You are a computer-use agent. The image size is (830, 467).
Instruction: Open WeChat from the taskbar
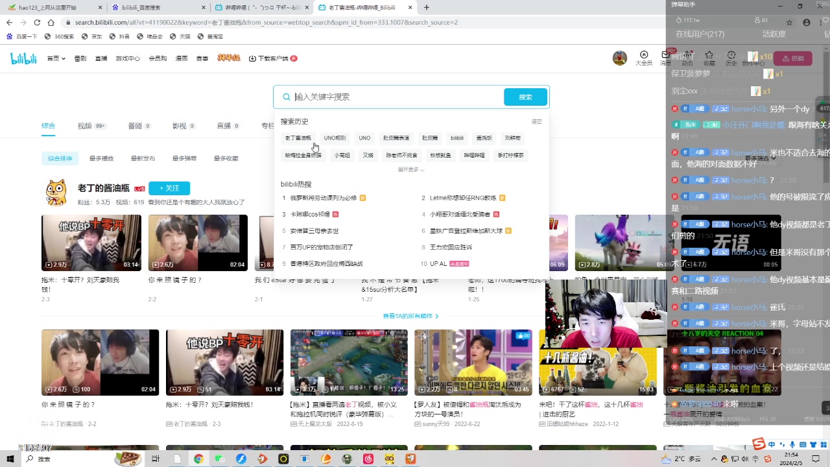coord(220,459)
